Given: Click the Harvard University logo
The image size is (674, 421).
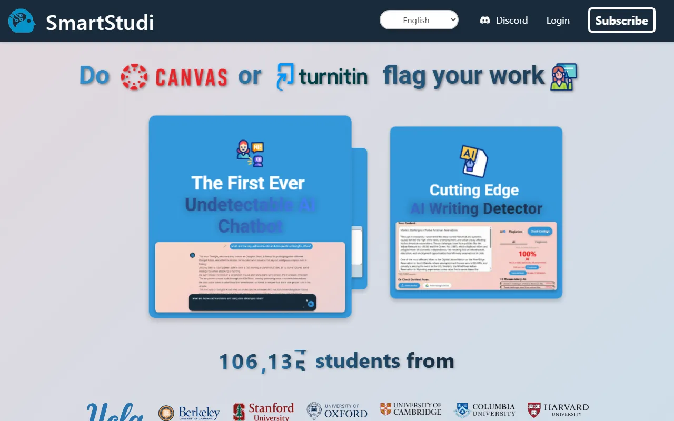Looking at the screenshot, I should pos(558,409).
